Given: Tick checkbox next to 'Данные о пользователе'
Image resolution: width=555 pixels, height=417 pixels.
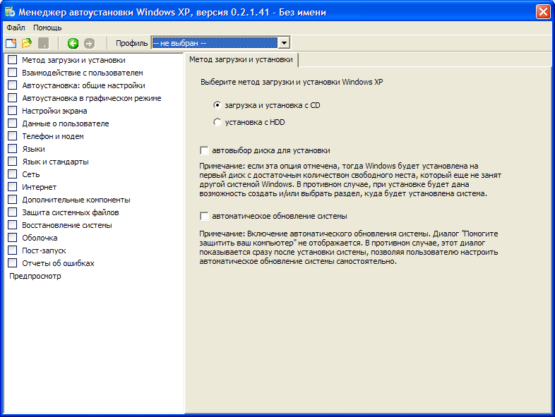Looking at the screenshot, I should click(13, 123).
